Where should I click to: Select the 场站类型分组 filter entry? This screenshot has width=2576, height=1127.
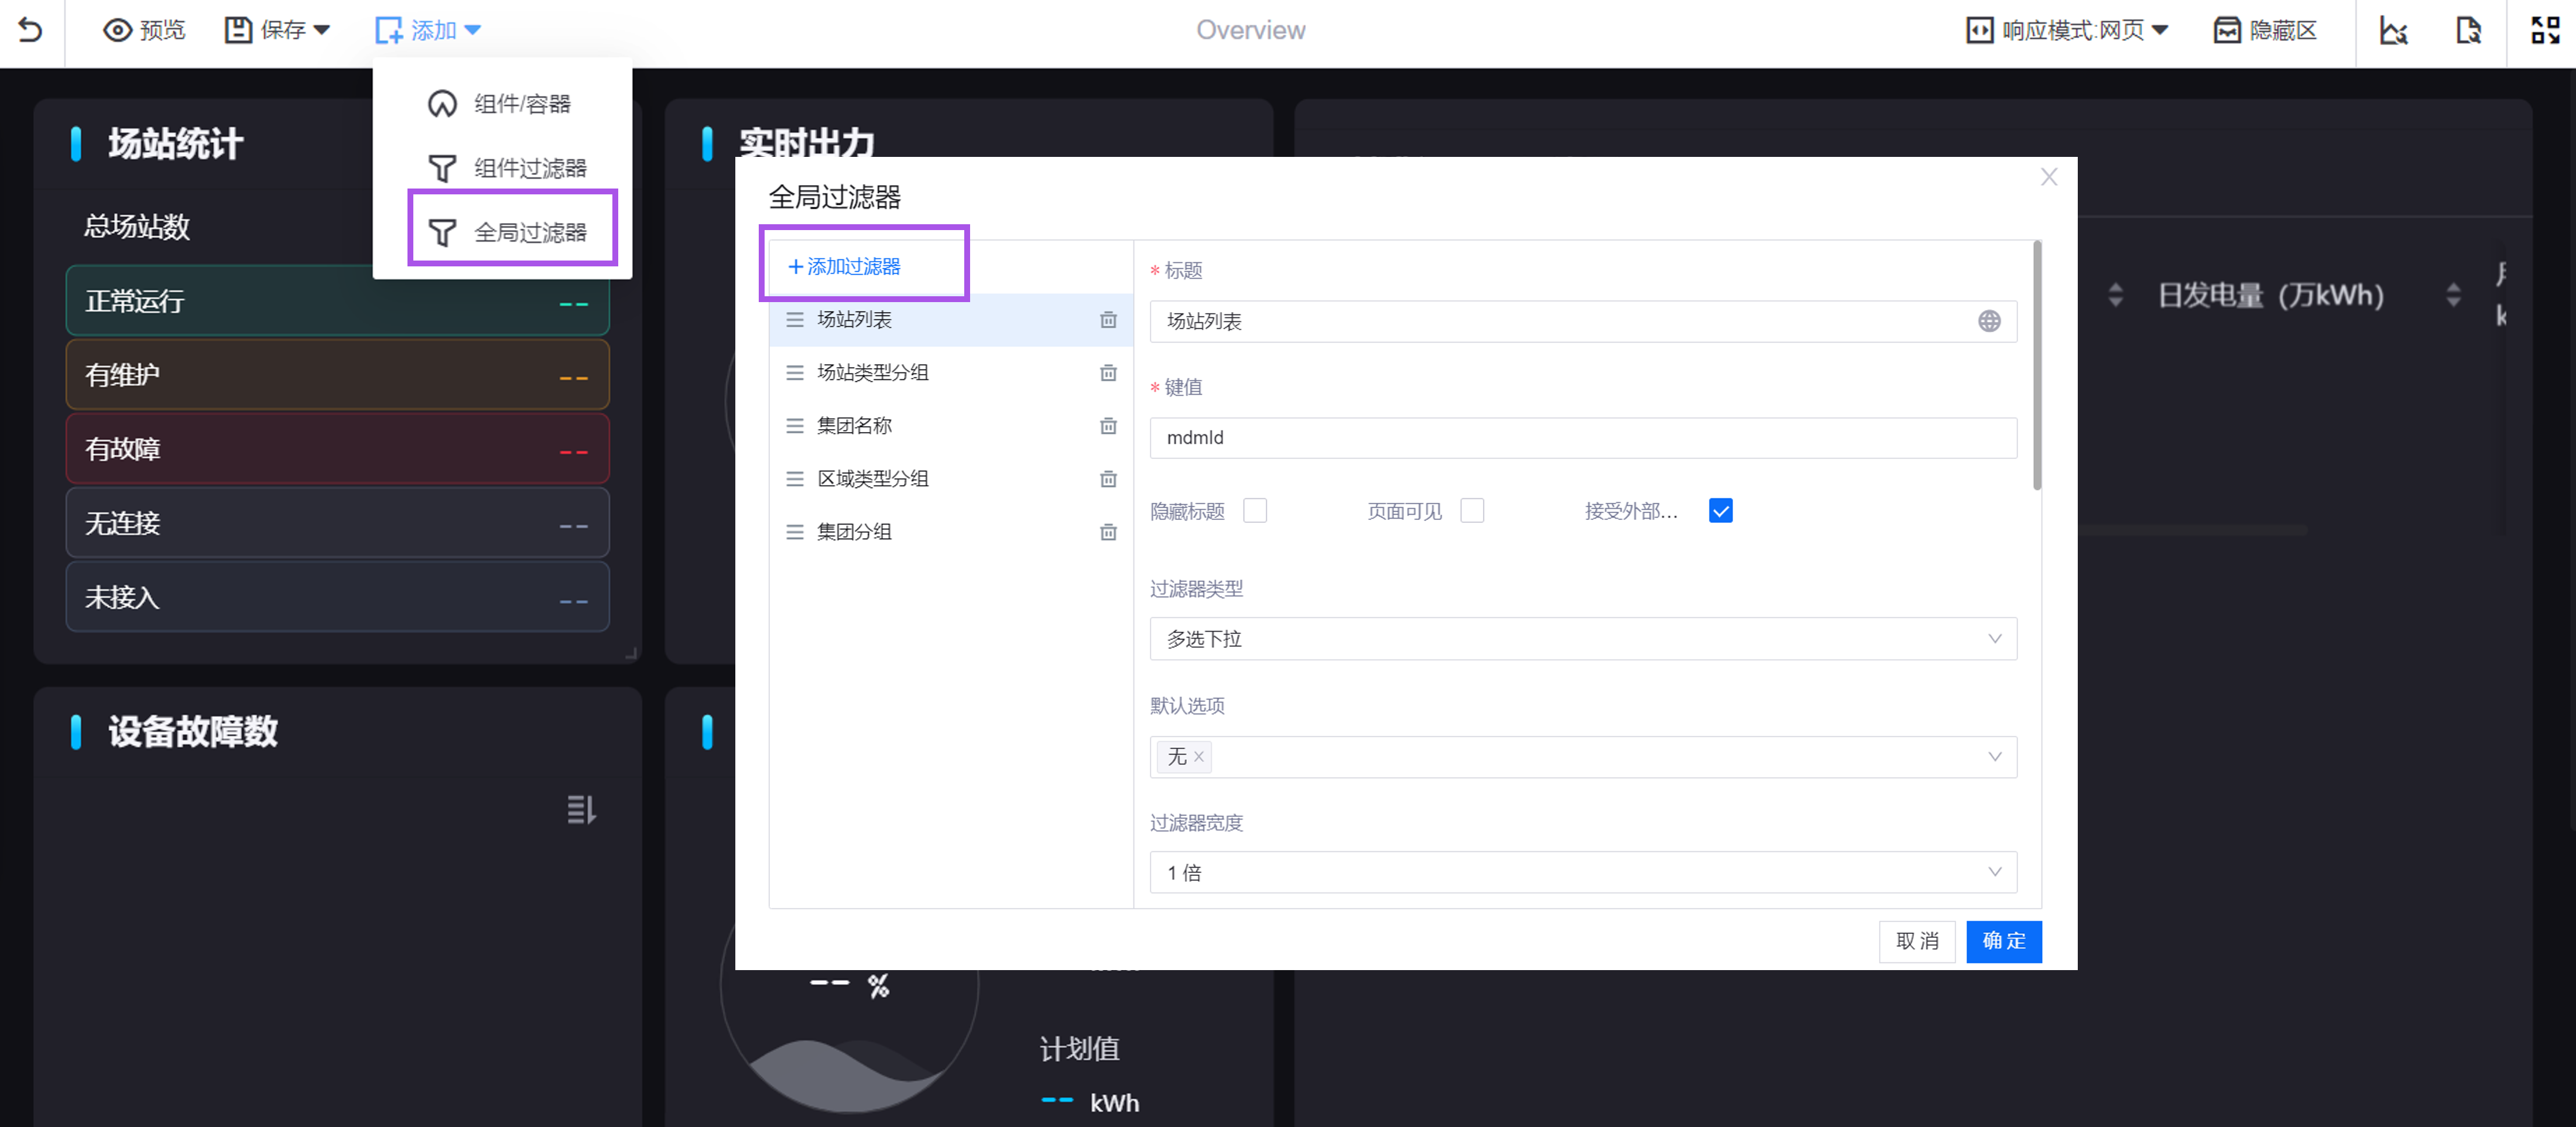tap(871, 372)
